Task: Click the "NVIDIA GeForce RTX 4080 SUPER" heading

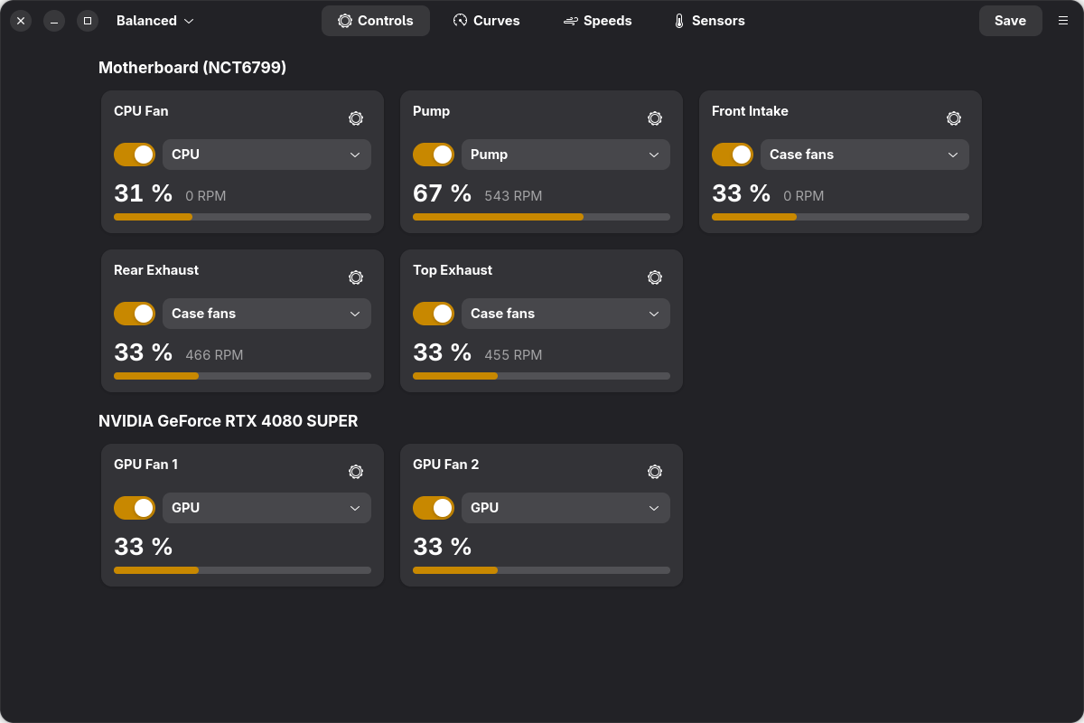Action: 229,421
